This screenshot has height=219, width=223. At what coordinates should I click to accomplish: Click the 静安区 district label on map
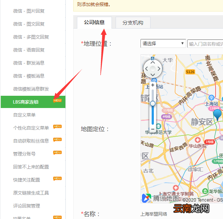tap(202, 122)
